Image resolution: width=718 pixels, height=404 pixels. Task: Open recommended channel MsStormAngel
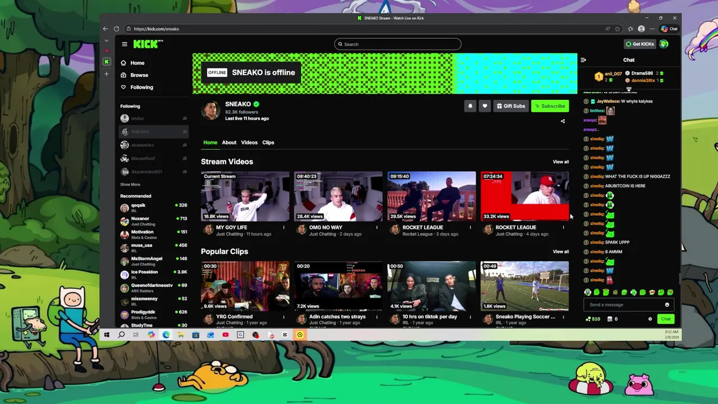click(x=154, y=261)
